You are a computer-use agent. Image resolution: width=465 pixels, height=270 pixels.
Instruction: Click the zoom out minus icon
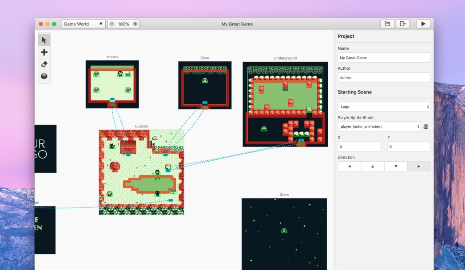tap(112, 24)
